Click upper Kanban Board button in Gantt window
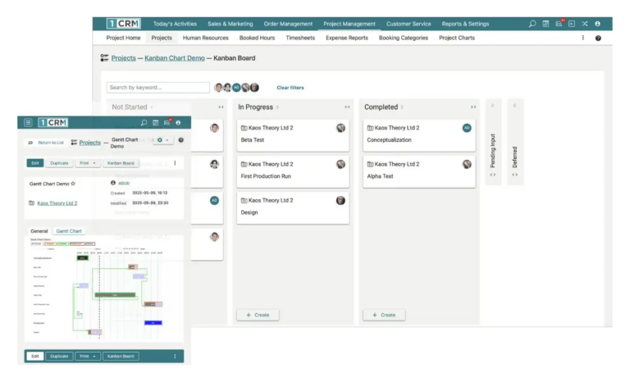This screenshot has height=382, width=630. [x=121, y=163]
